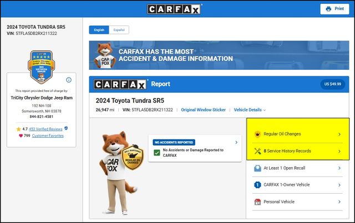Viewport: 355px width, 223px height.
Task: Expand Personal Vehicle row chevron
Action: click(339, 202)
